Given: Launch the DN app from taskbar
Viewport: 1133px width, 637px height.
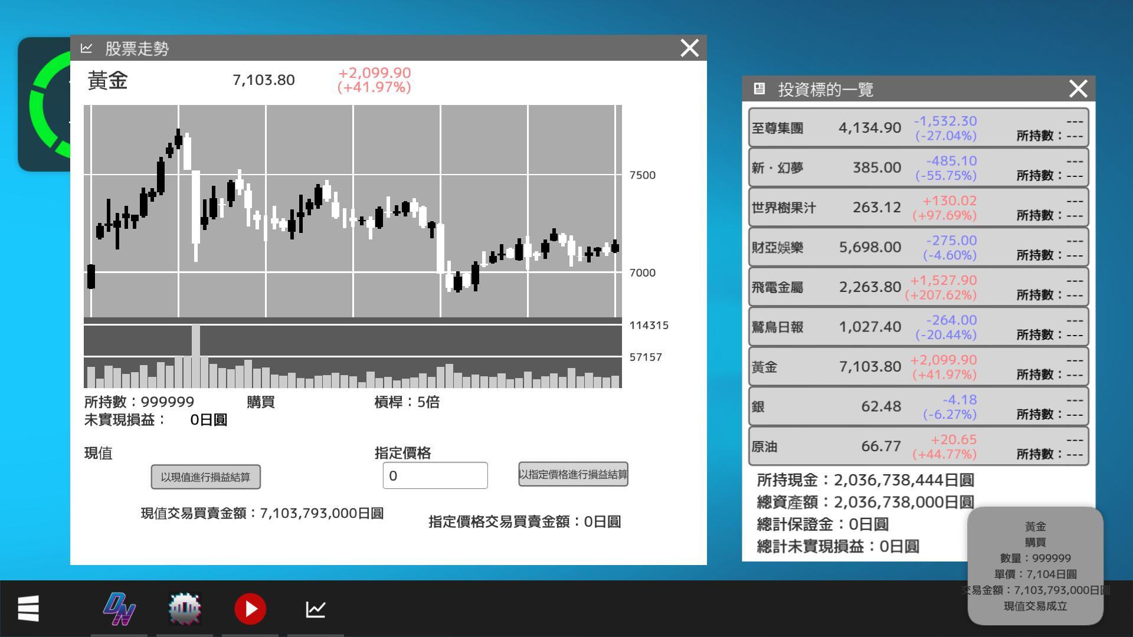Looking at the screenshot, I should pos(119,609).
